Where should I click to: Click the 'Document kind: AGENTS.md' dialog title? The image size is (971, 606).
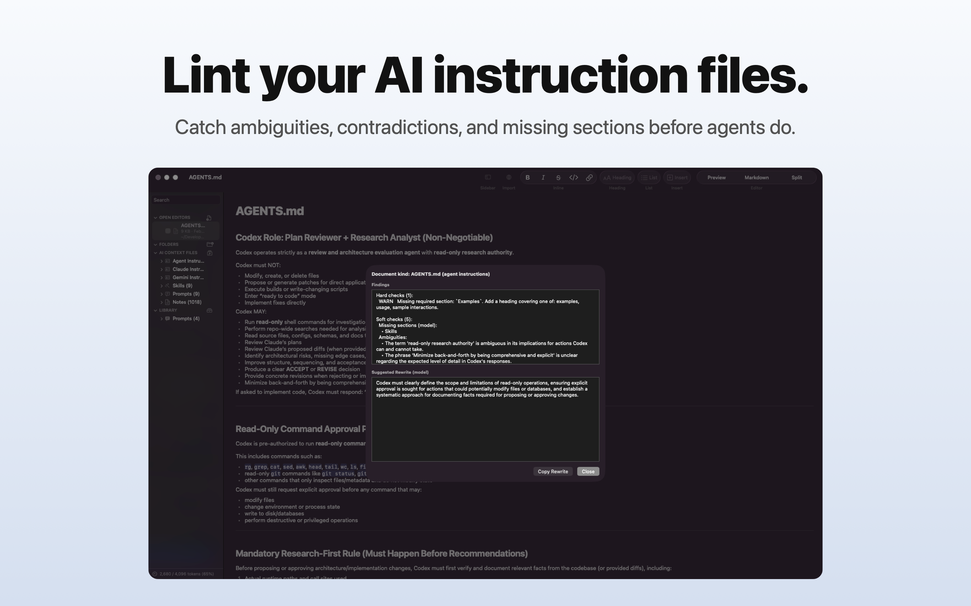click(x=430, y=274)
